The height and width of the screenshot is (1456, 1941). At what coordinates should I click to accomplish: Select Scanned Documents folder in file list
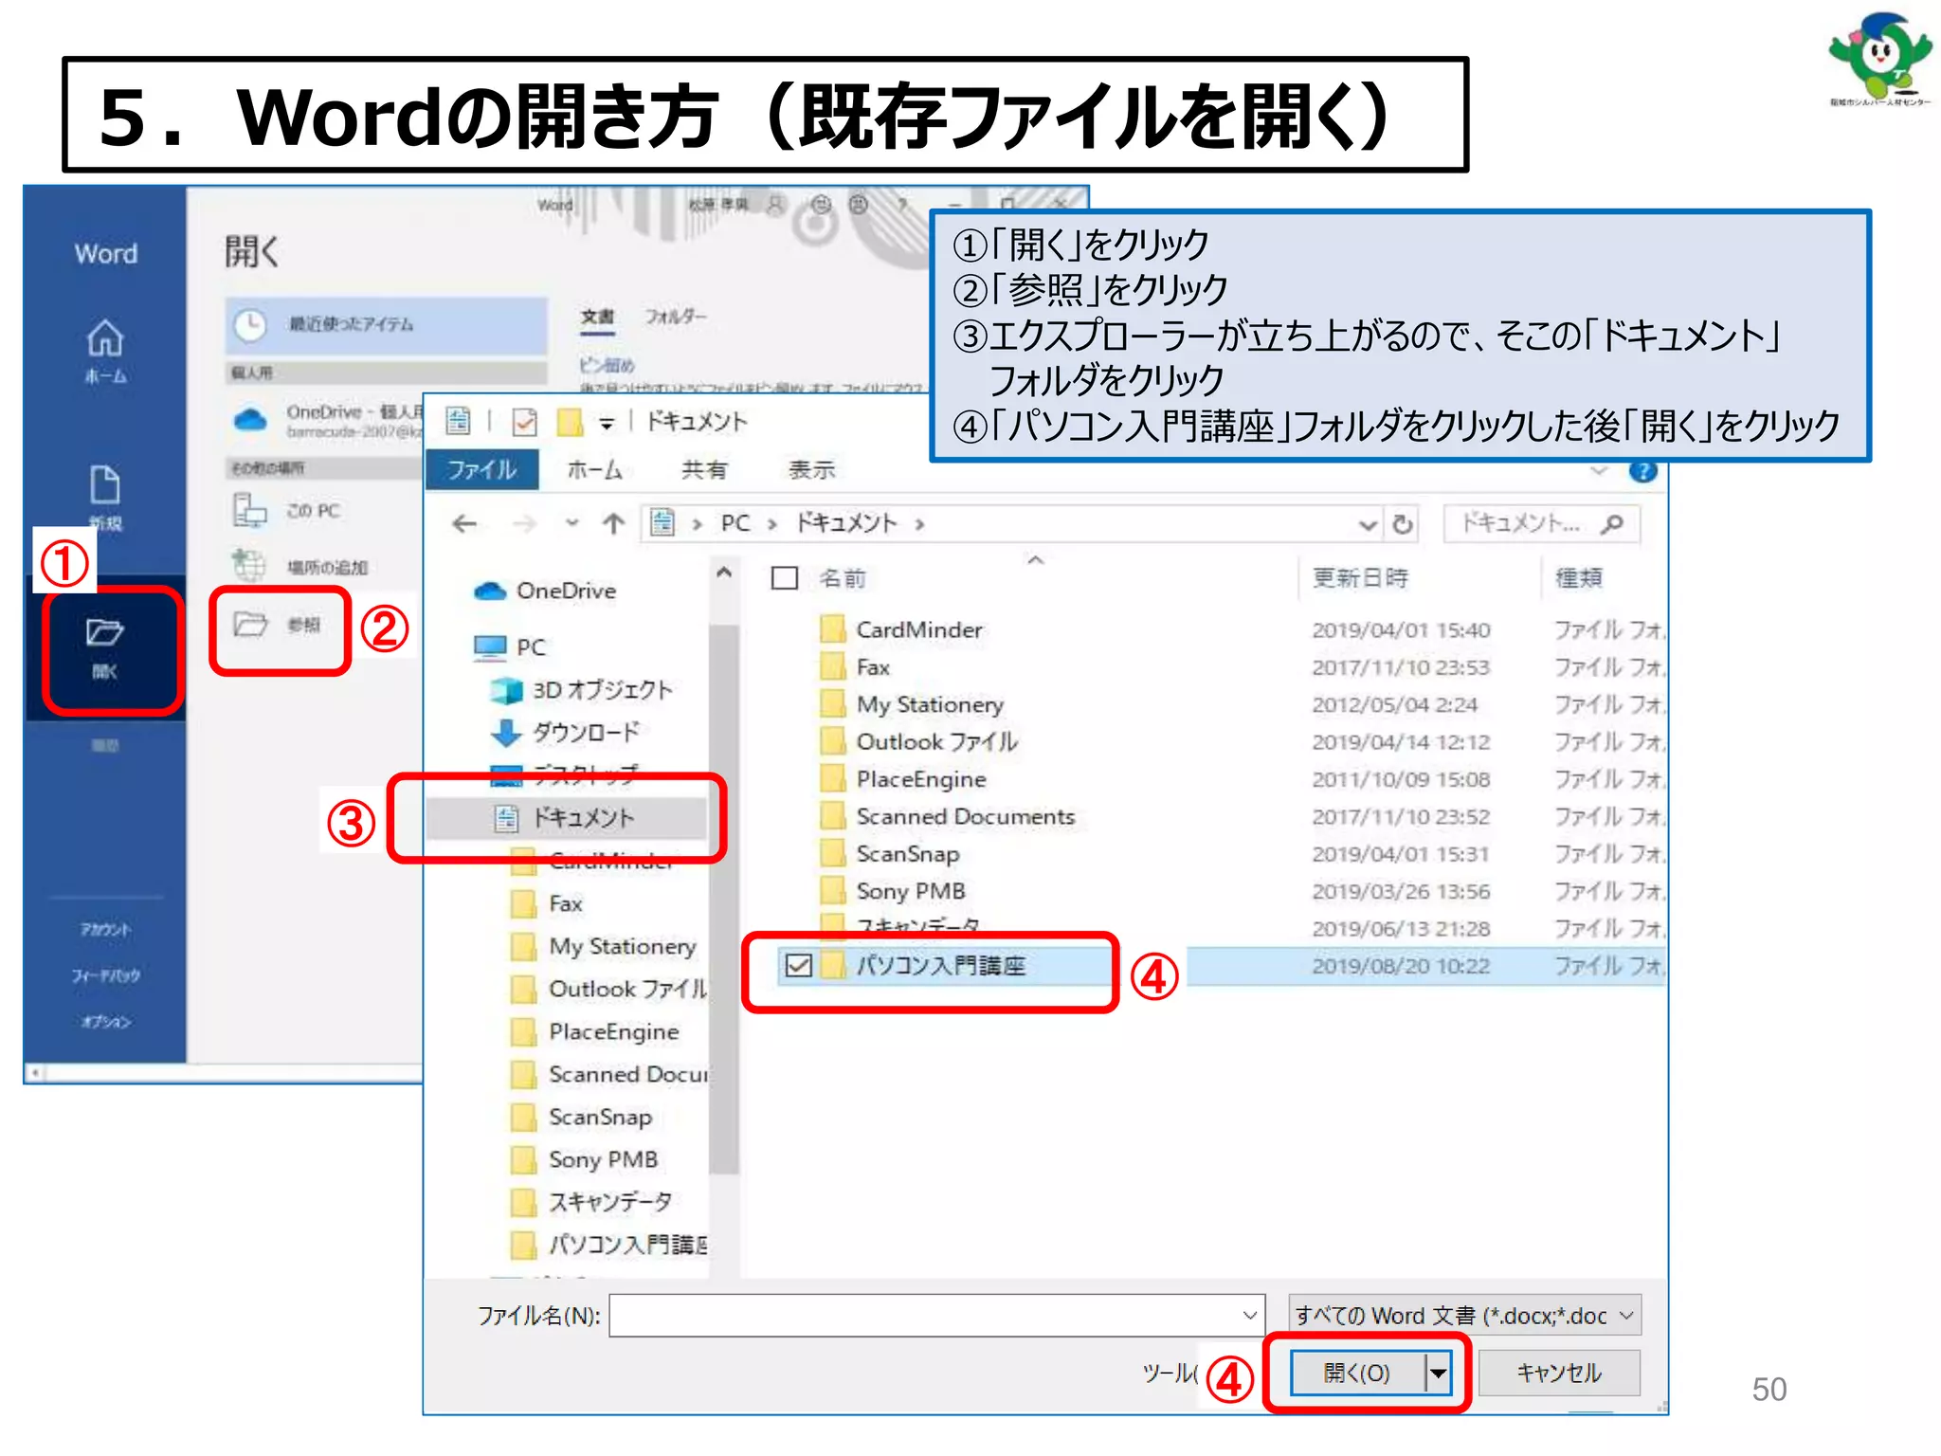[948, 816]
